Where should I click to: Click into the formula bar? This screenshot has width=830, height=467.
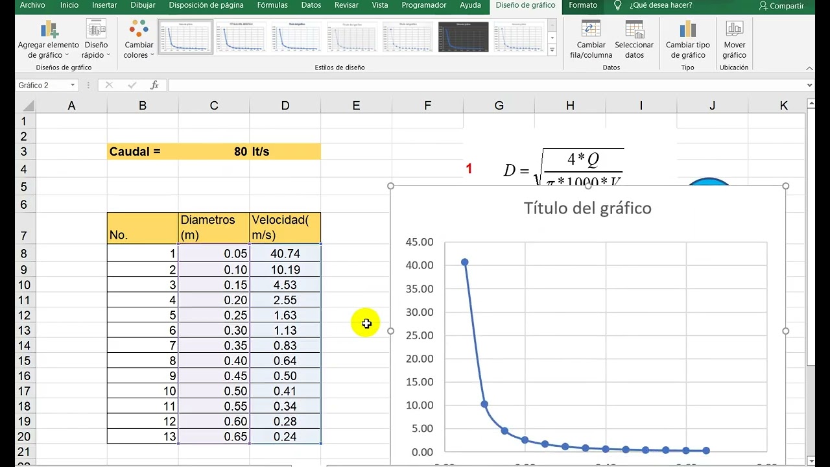pyautogui.click(x=486, y=85)
